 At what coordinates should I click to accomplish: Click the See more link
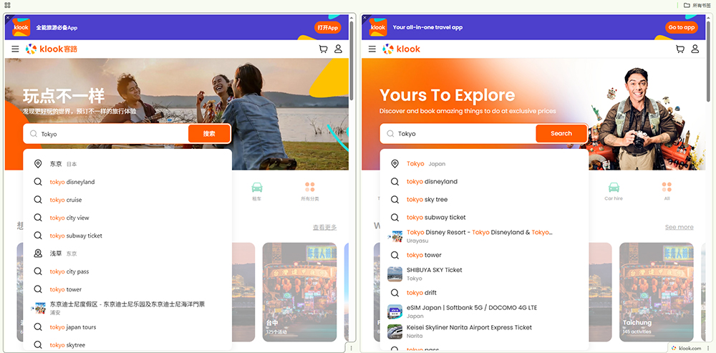[679, 227]
